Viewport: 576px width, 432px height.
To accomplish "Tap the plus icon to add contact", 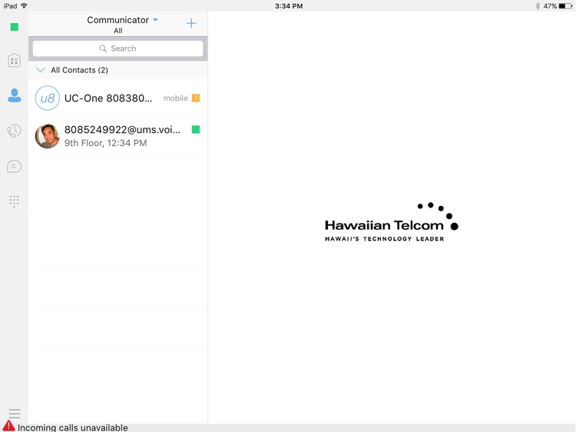I will (191, 24).
